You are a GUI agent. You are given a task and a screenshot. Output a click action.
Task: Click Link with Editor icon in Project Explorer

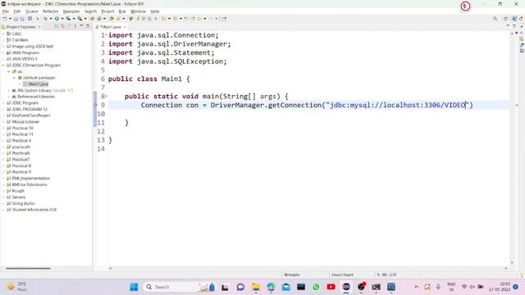pyautogui.click(x=62, y=26)
